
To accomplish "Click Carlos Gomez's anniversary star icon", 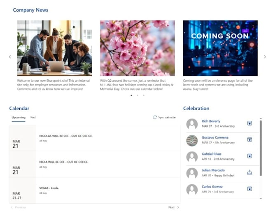I will [x=250, y=189].
